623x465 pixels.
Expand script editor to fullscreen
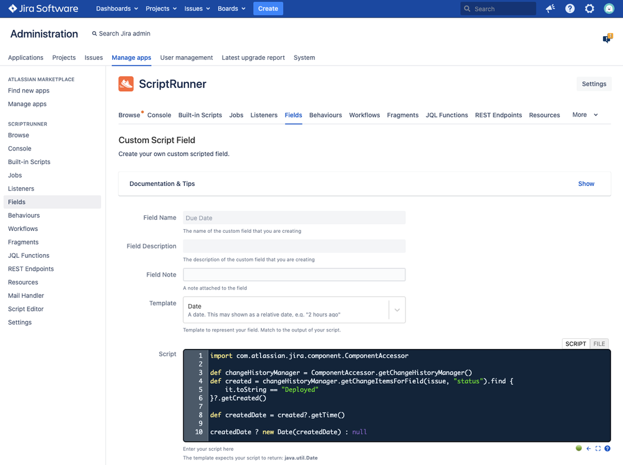(x=598, y=448)
